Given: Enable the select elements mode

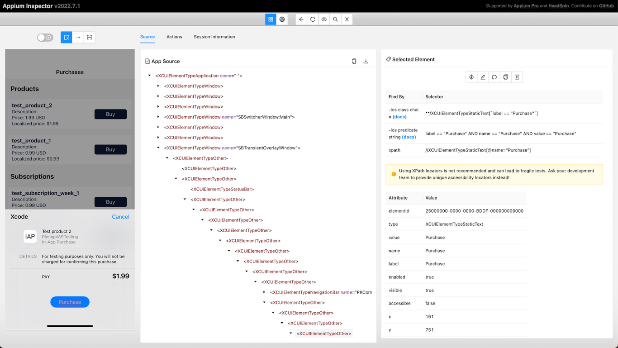Looking at the screenshot, I should (66, 37).
